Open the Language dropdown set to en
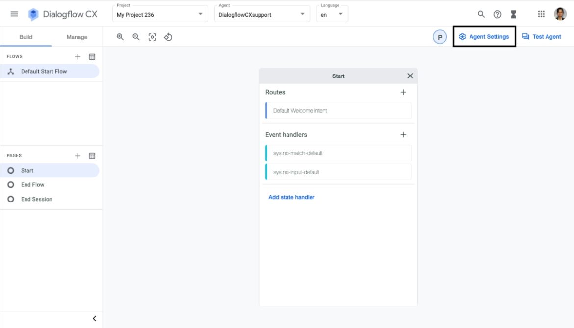Viewport: 574px width, 328px height. (341, 14)
